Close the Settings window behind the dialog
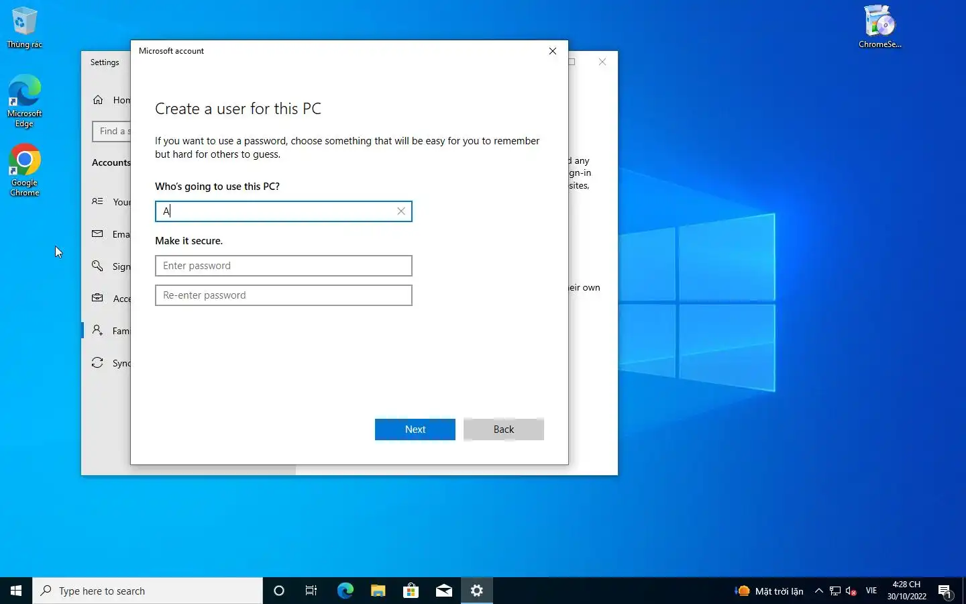This screenshot has height=604, width=966. (x=602, y=62)
